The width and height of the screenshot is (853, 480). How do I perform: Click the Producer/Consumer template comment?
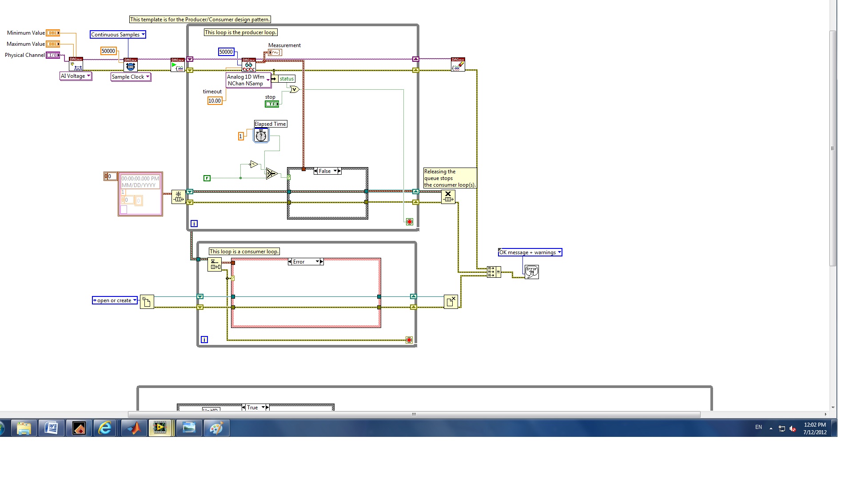coord(200,20)
